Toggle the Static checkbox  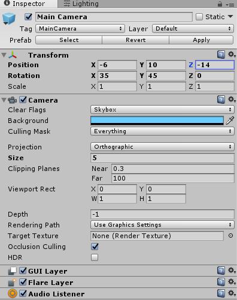[199, 17]
